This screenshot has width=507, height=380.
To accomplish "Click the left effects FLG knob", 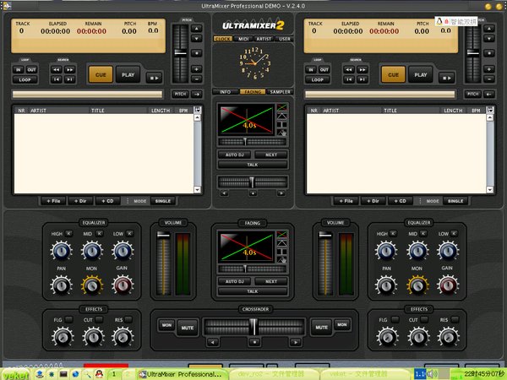I will [x=60, y=338].
